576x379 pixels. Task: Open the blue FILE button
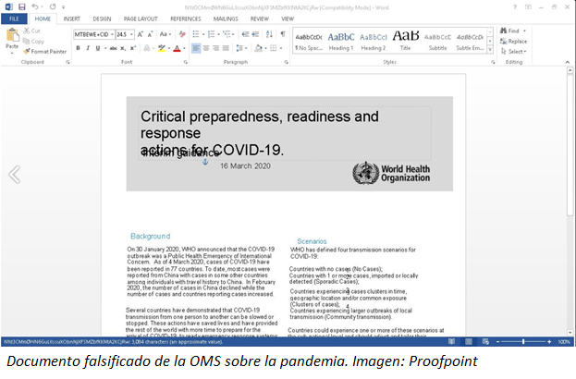pos(14,18)
